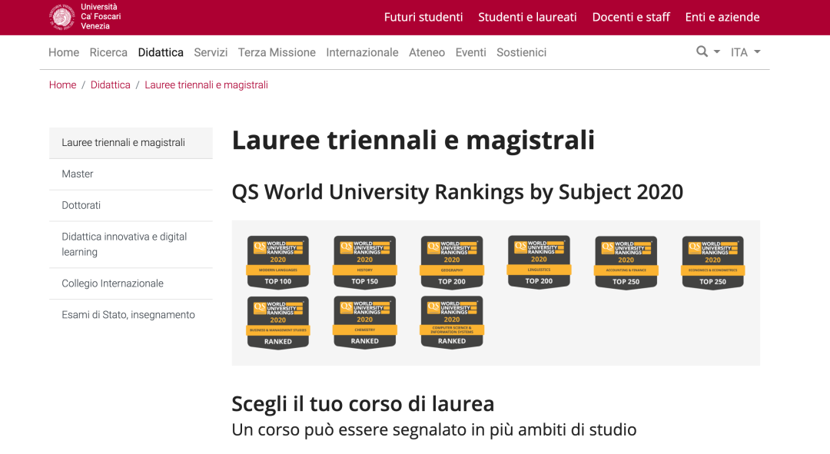Open Dottorati in the sidebar
The width and height of the screenshot is (830, 454).
tap(131, 205)
